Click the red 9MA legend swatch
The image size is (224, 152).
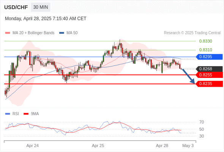click(x=26, y=114)
